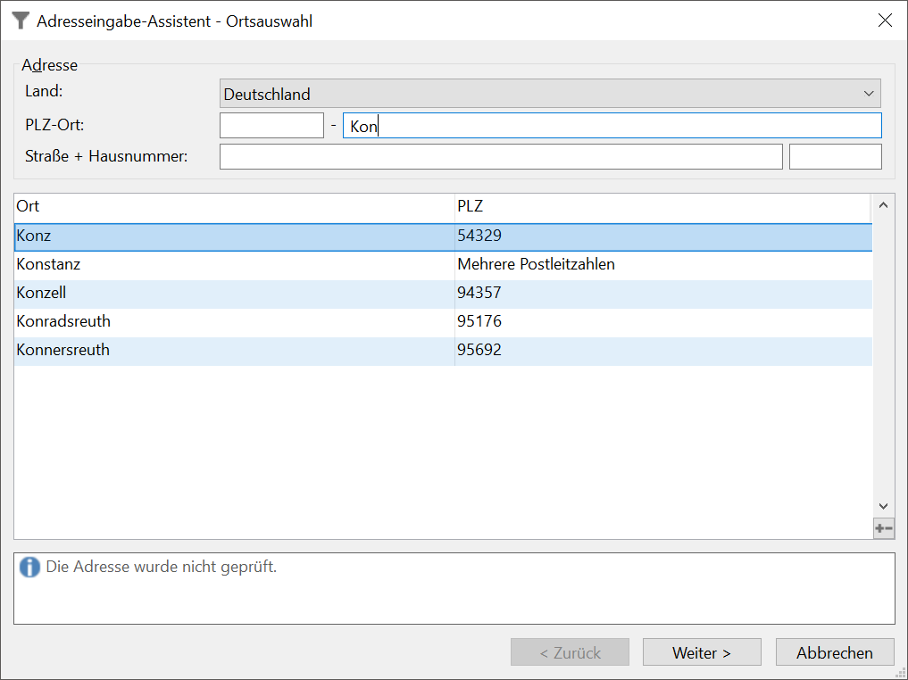
Task: Click the plus-minus icon below scrollbar
Action: tap(883, 528)
